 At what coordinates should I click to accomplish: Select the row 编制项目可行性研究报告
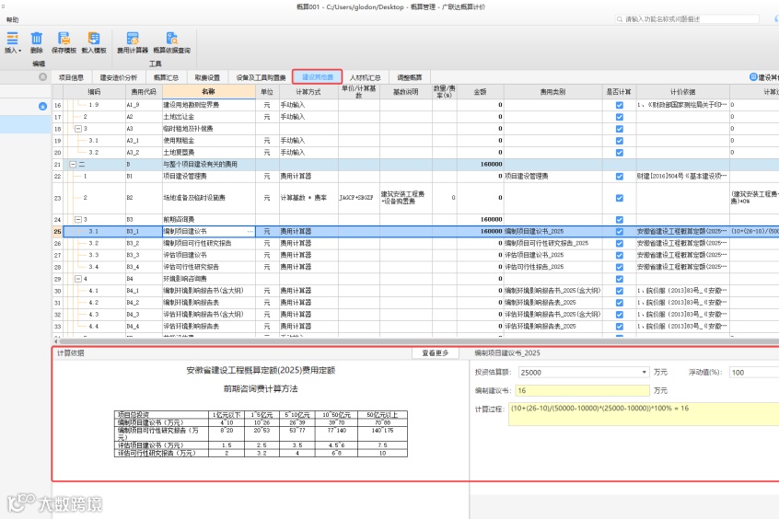pyautogui.click(x=415, y=243)
